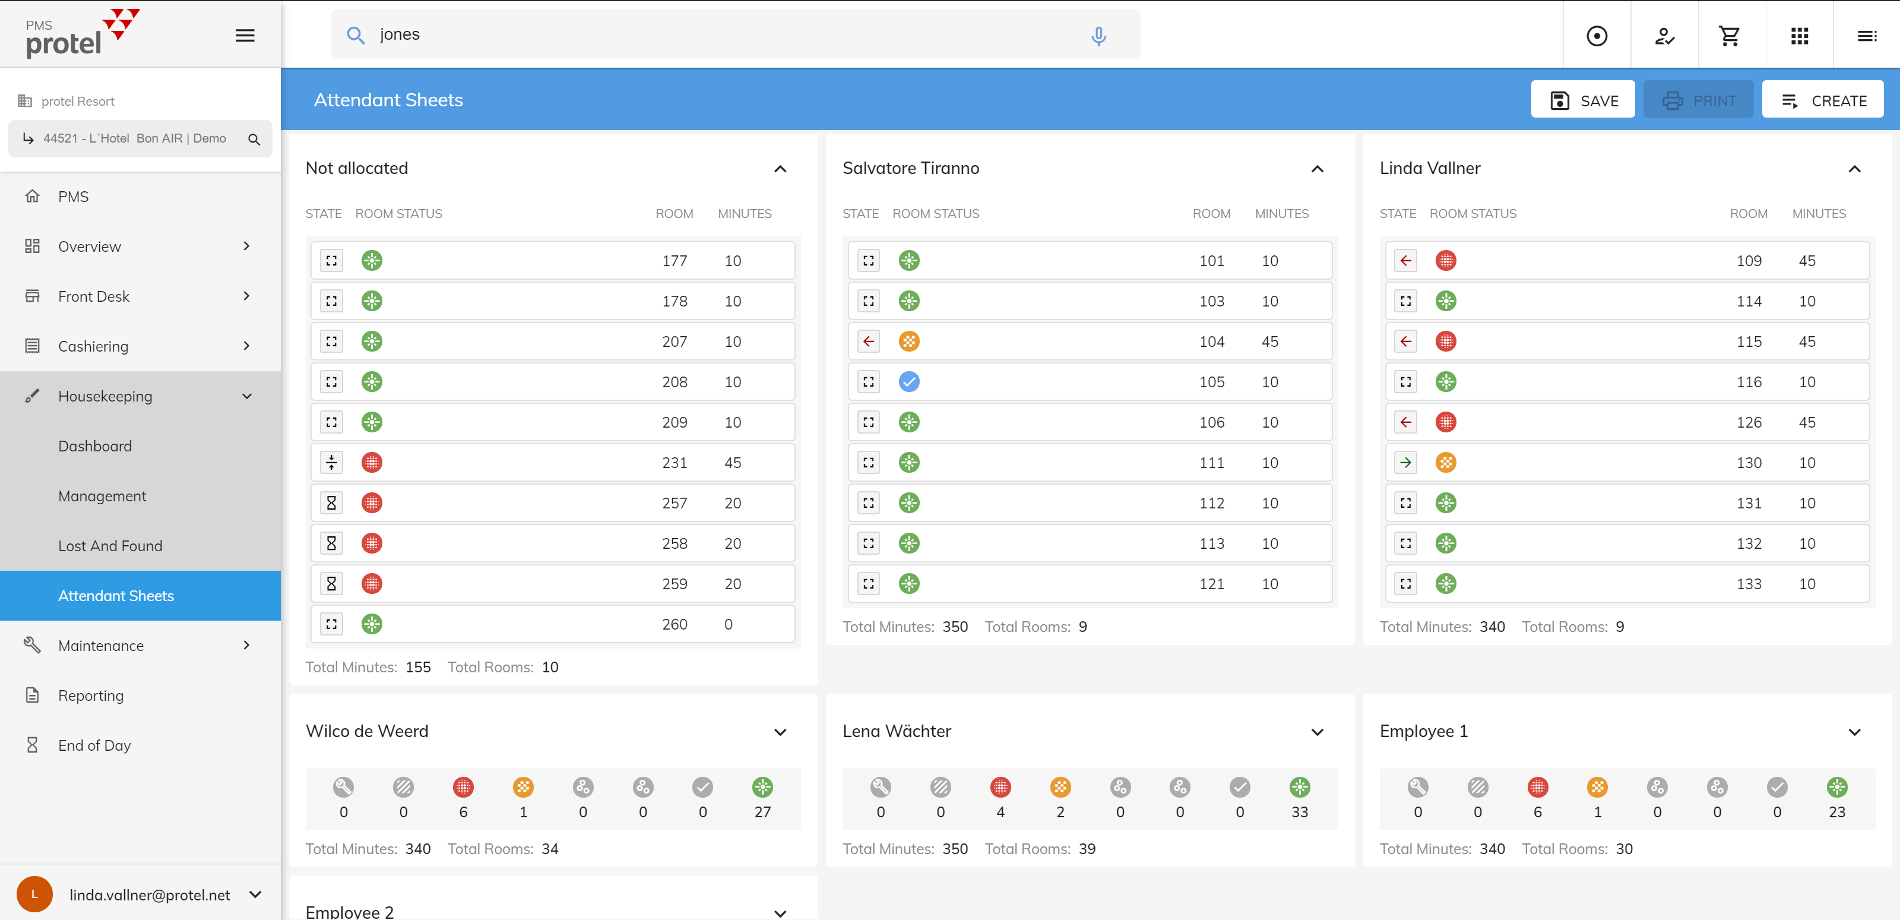The height and width of the screenshot is (920, 1900).
Task: Click the red departure arrow for room 109
Action: click(1405, 260)
